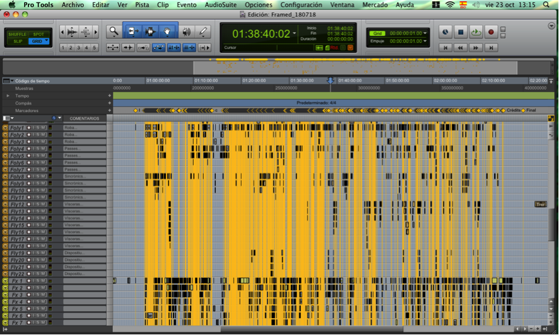The width and height of the screenshot is (559, 335).
Task: Click the Crèdits marker on Marcadores ruler
Action: coord(514,110)
